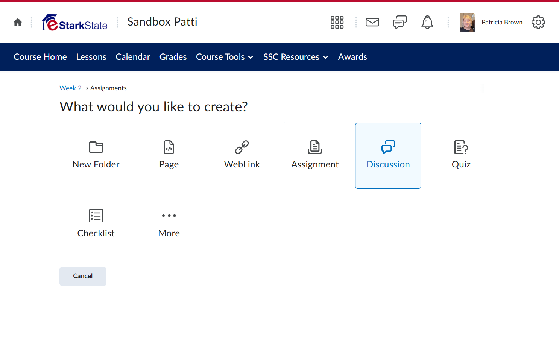559x342 pixels.
Task: Click the Quiz label text
Action: pyautogui.click(x=461, y=164)
